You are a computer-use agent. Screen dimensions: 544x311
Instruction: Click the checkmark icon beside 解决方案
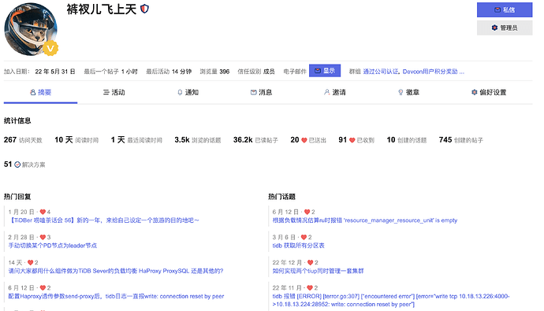coord(17,165)
